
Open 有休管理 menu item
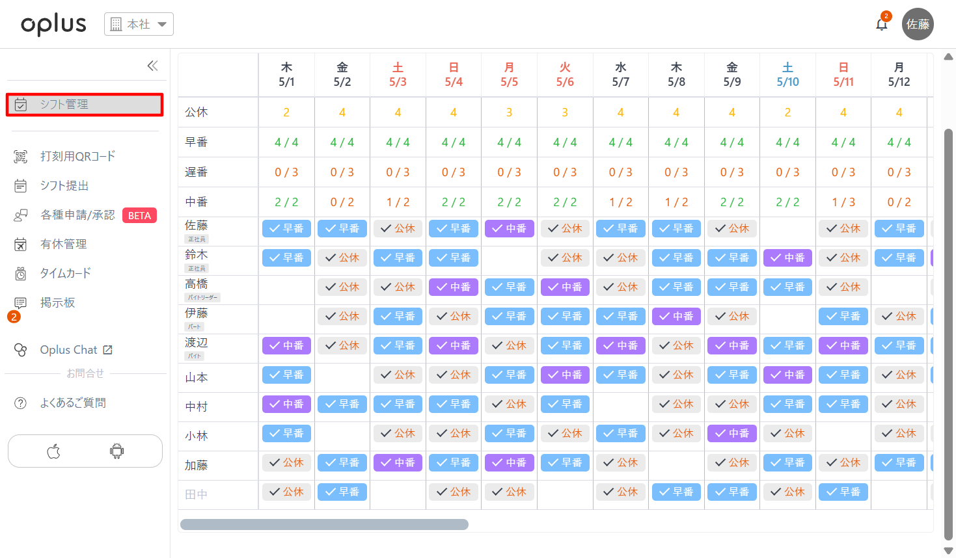tap(63, 244)
